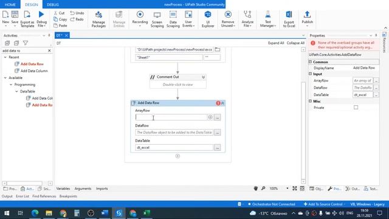Image resolution: width=389 pixels, height=219 pixels.
Task: Fit workflow to screen icon
Action: point(294,189)
